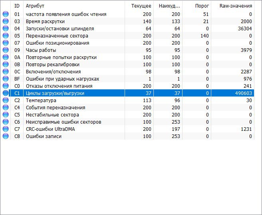Click the status orb for attribute BF
This screenshot has height=215, width=262.
point(6,79)
